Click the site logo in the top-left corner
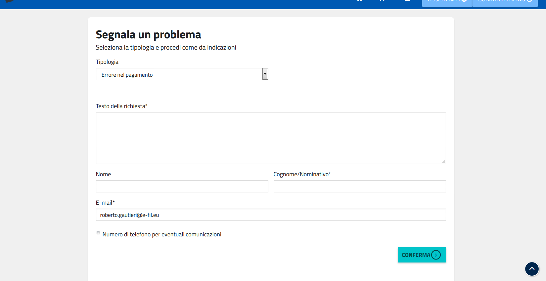This screenshot has width=546, height=281. coord(9,1)
